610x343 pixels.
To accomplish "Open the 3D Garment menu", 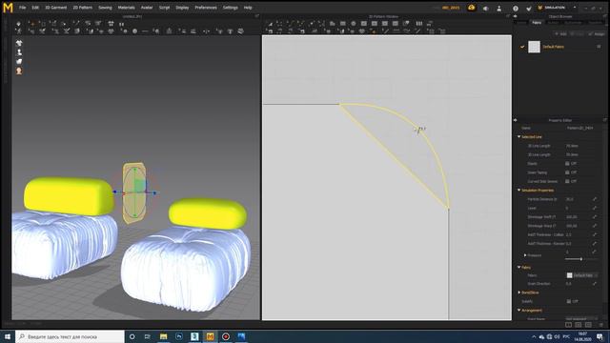I will click(56, 8).
